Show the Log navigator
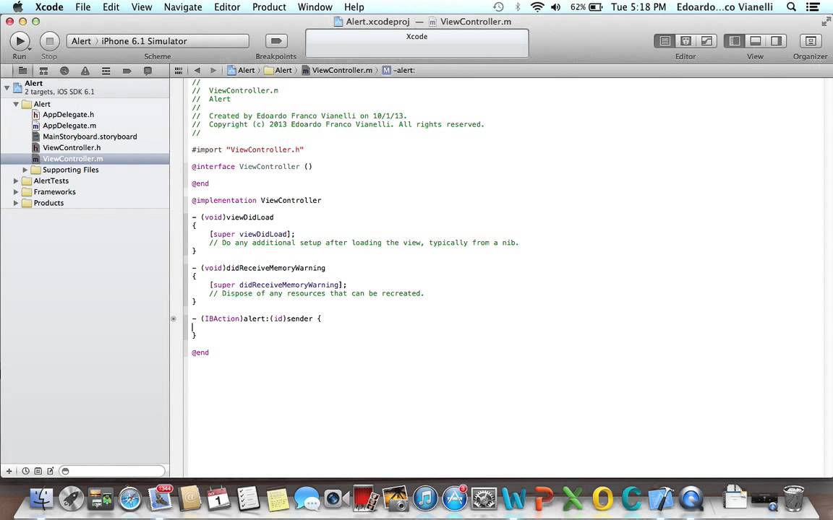833x520 pixels. coord(148,71)
